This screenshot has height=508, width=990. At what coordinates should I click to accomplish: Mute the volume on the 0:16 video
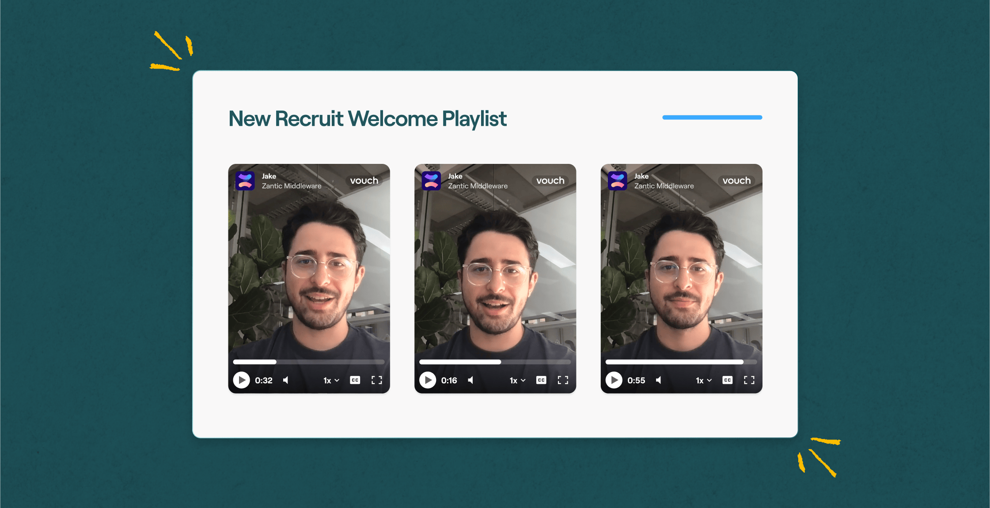click(x=471, y=380)
